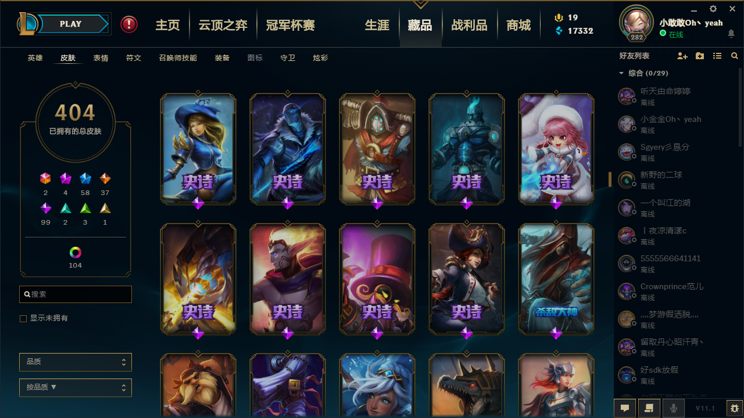
Task: Click the PLAY button
Action: pos(71,24)
